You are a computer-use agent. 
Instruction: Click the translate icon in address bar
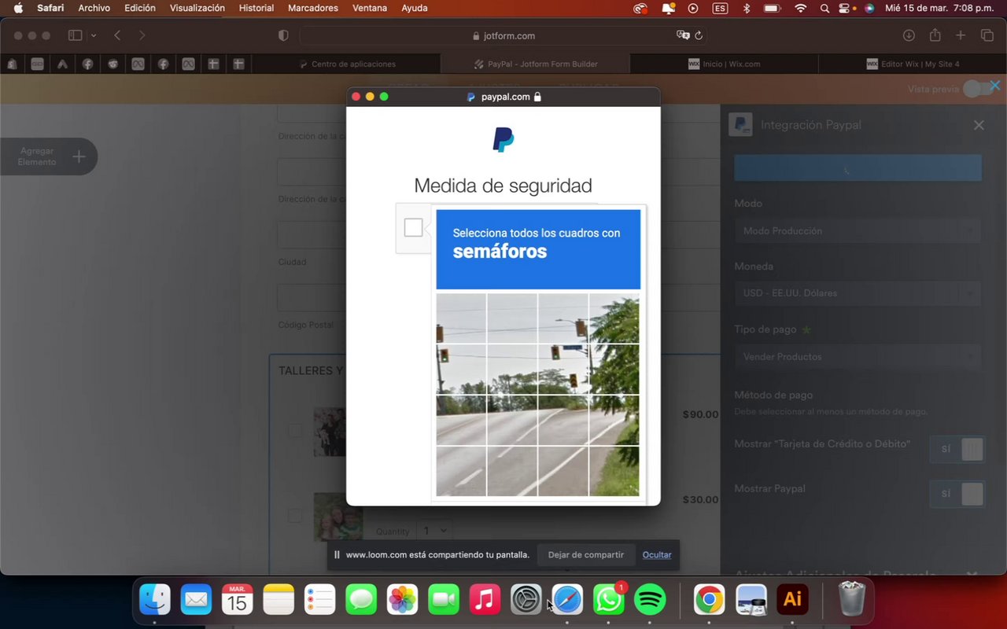[x=683, y=35]
